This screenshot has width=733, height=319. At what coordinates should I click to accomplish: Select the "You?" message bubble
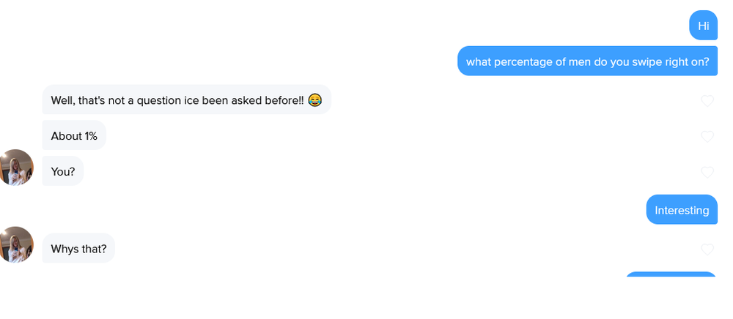63,172
